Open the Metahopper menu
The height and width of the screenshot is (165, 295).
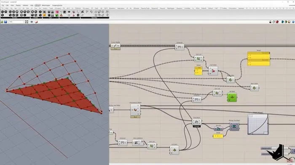click(46, 5)
